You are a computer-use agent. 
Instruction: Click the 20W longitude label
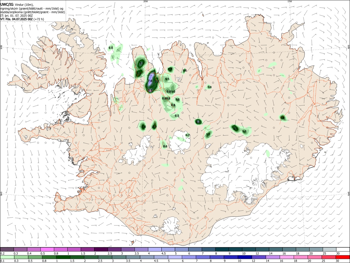point(145,1)
